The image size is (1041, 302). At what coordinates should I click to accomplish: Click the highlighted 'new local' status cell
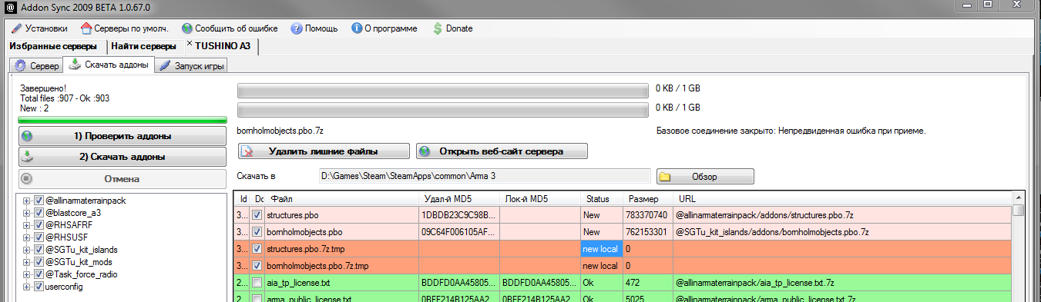tap(602, 249)
